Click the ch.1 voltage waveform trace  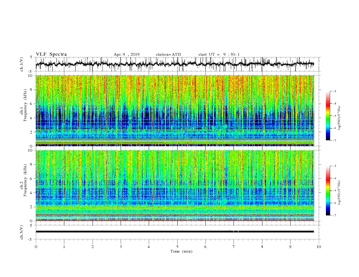[175, 64]
